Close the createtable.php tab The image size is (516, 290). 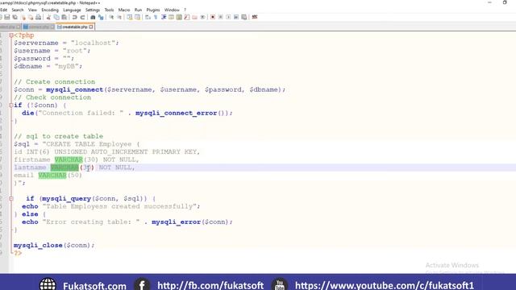click(91, 27)
